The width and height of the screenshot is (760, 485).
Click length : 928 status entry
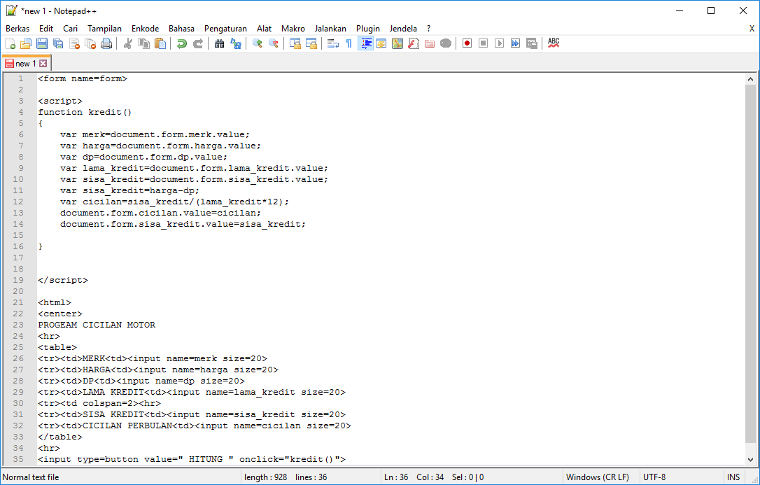266,477
